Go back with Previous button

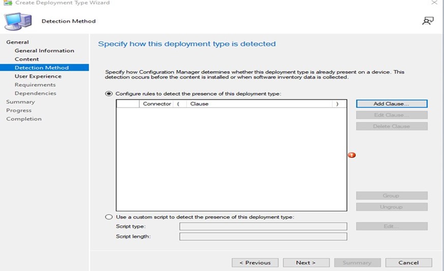pyautogui.click(x=255, y=263)
